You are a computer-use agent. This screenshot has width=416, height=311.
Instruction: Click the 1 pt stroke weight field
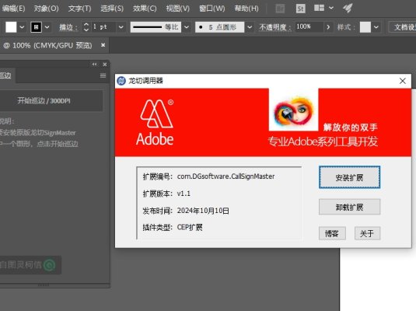point(103,27)
